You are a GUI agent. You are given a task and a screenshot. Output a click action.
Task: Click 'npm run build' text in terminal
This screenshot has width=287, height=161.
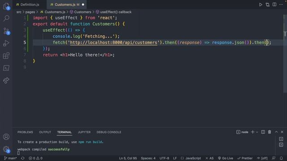[x=91, y=142]
